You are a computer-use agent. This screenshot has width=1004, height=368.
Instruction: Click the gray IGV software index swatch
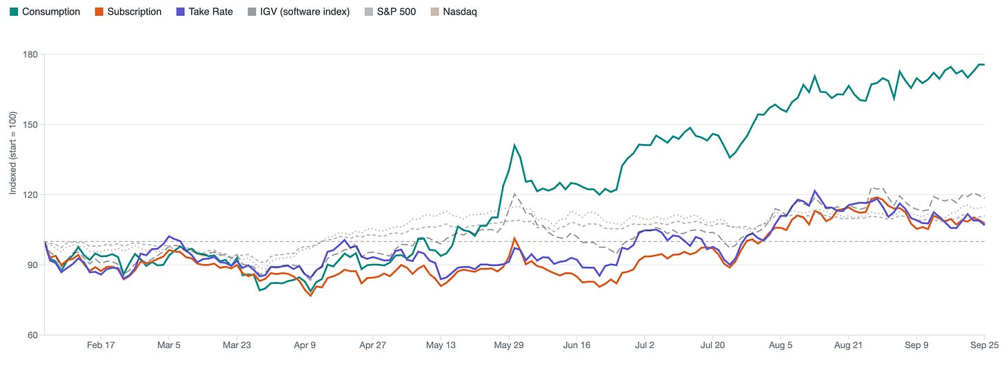coord(252,12)
